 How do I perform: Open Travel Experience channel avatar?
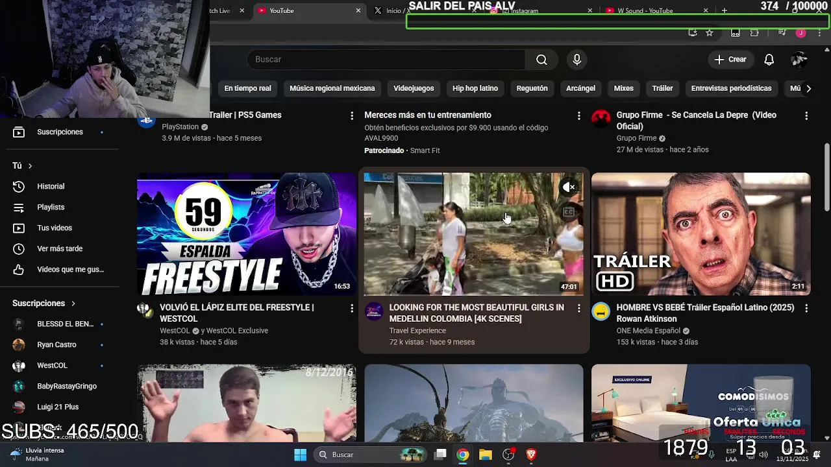[374, 311]
